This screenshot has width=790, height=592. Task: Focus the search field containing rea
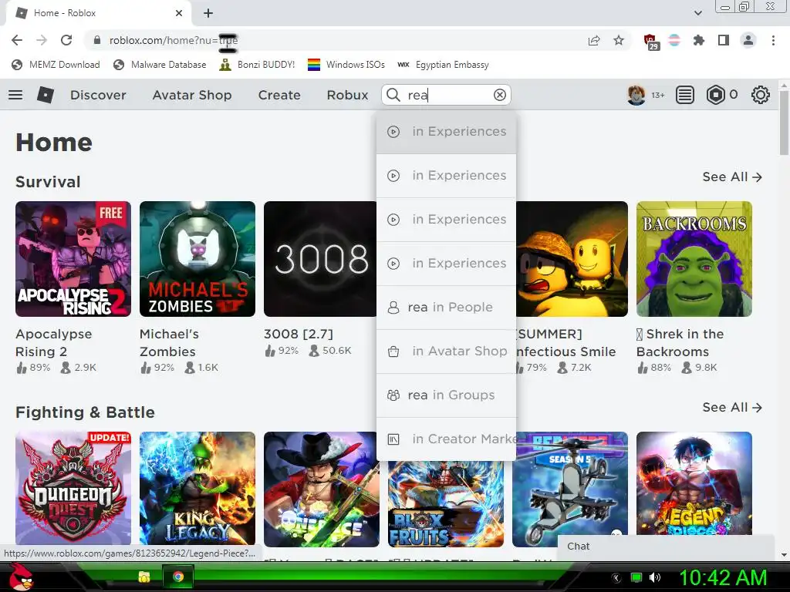(447, 95)
